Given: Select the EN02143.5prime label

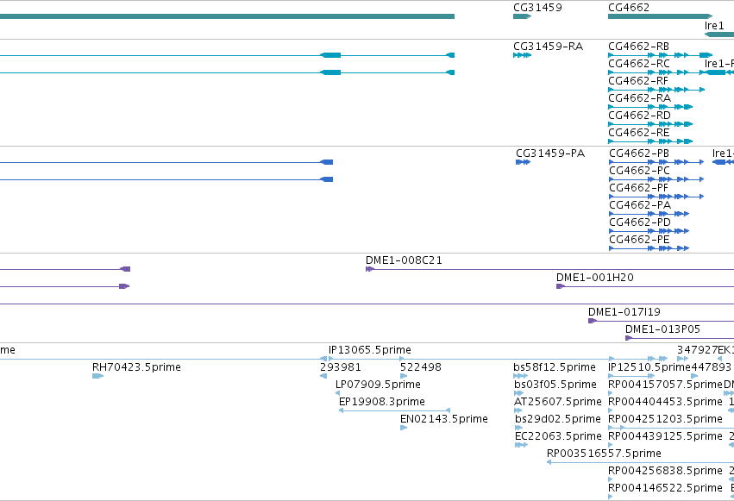Looking at the screenshot, I should (444, 419).
